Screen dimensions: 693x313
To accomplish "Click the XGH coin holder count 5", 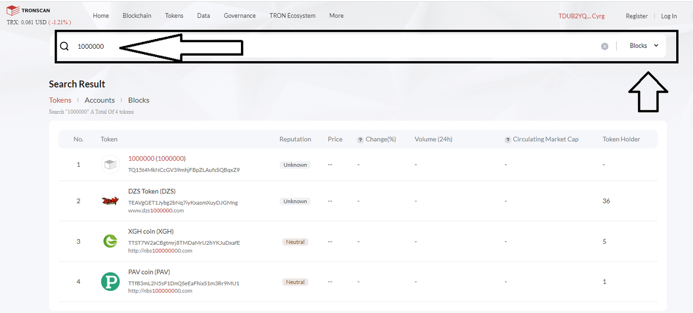I will click(x=605, y=242).
